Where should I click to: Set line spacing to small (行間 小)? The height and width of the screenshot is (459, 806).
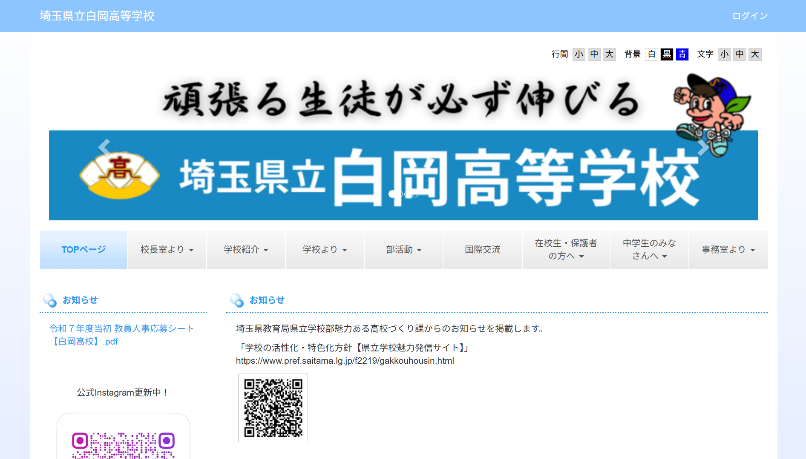pyautogui.click(x=579, y=54)
